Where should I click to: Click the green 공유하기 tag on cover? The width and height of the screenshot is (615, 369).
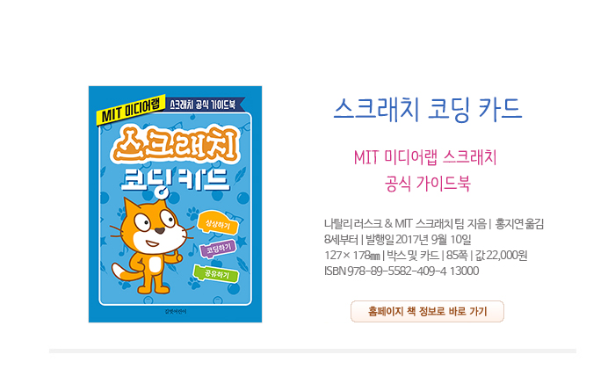[216, 274]
